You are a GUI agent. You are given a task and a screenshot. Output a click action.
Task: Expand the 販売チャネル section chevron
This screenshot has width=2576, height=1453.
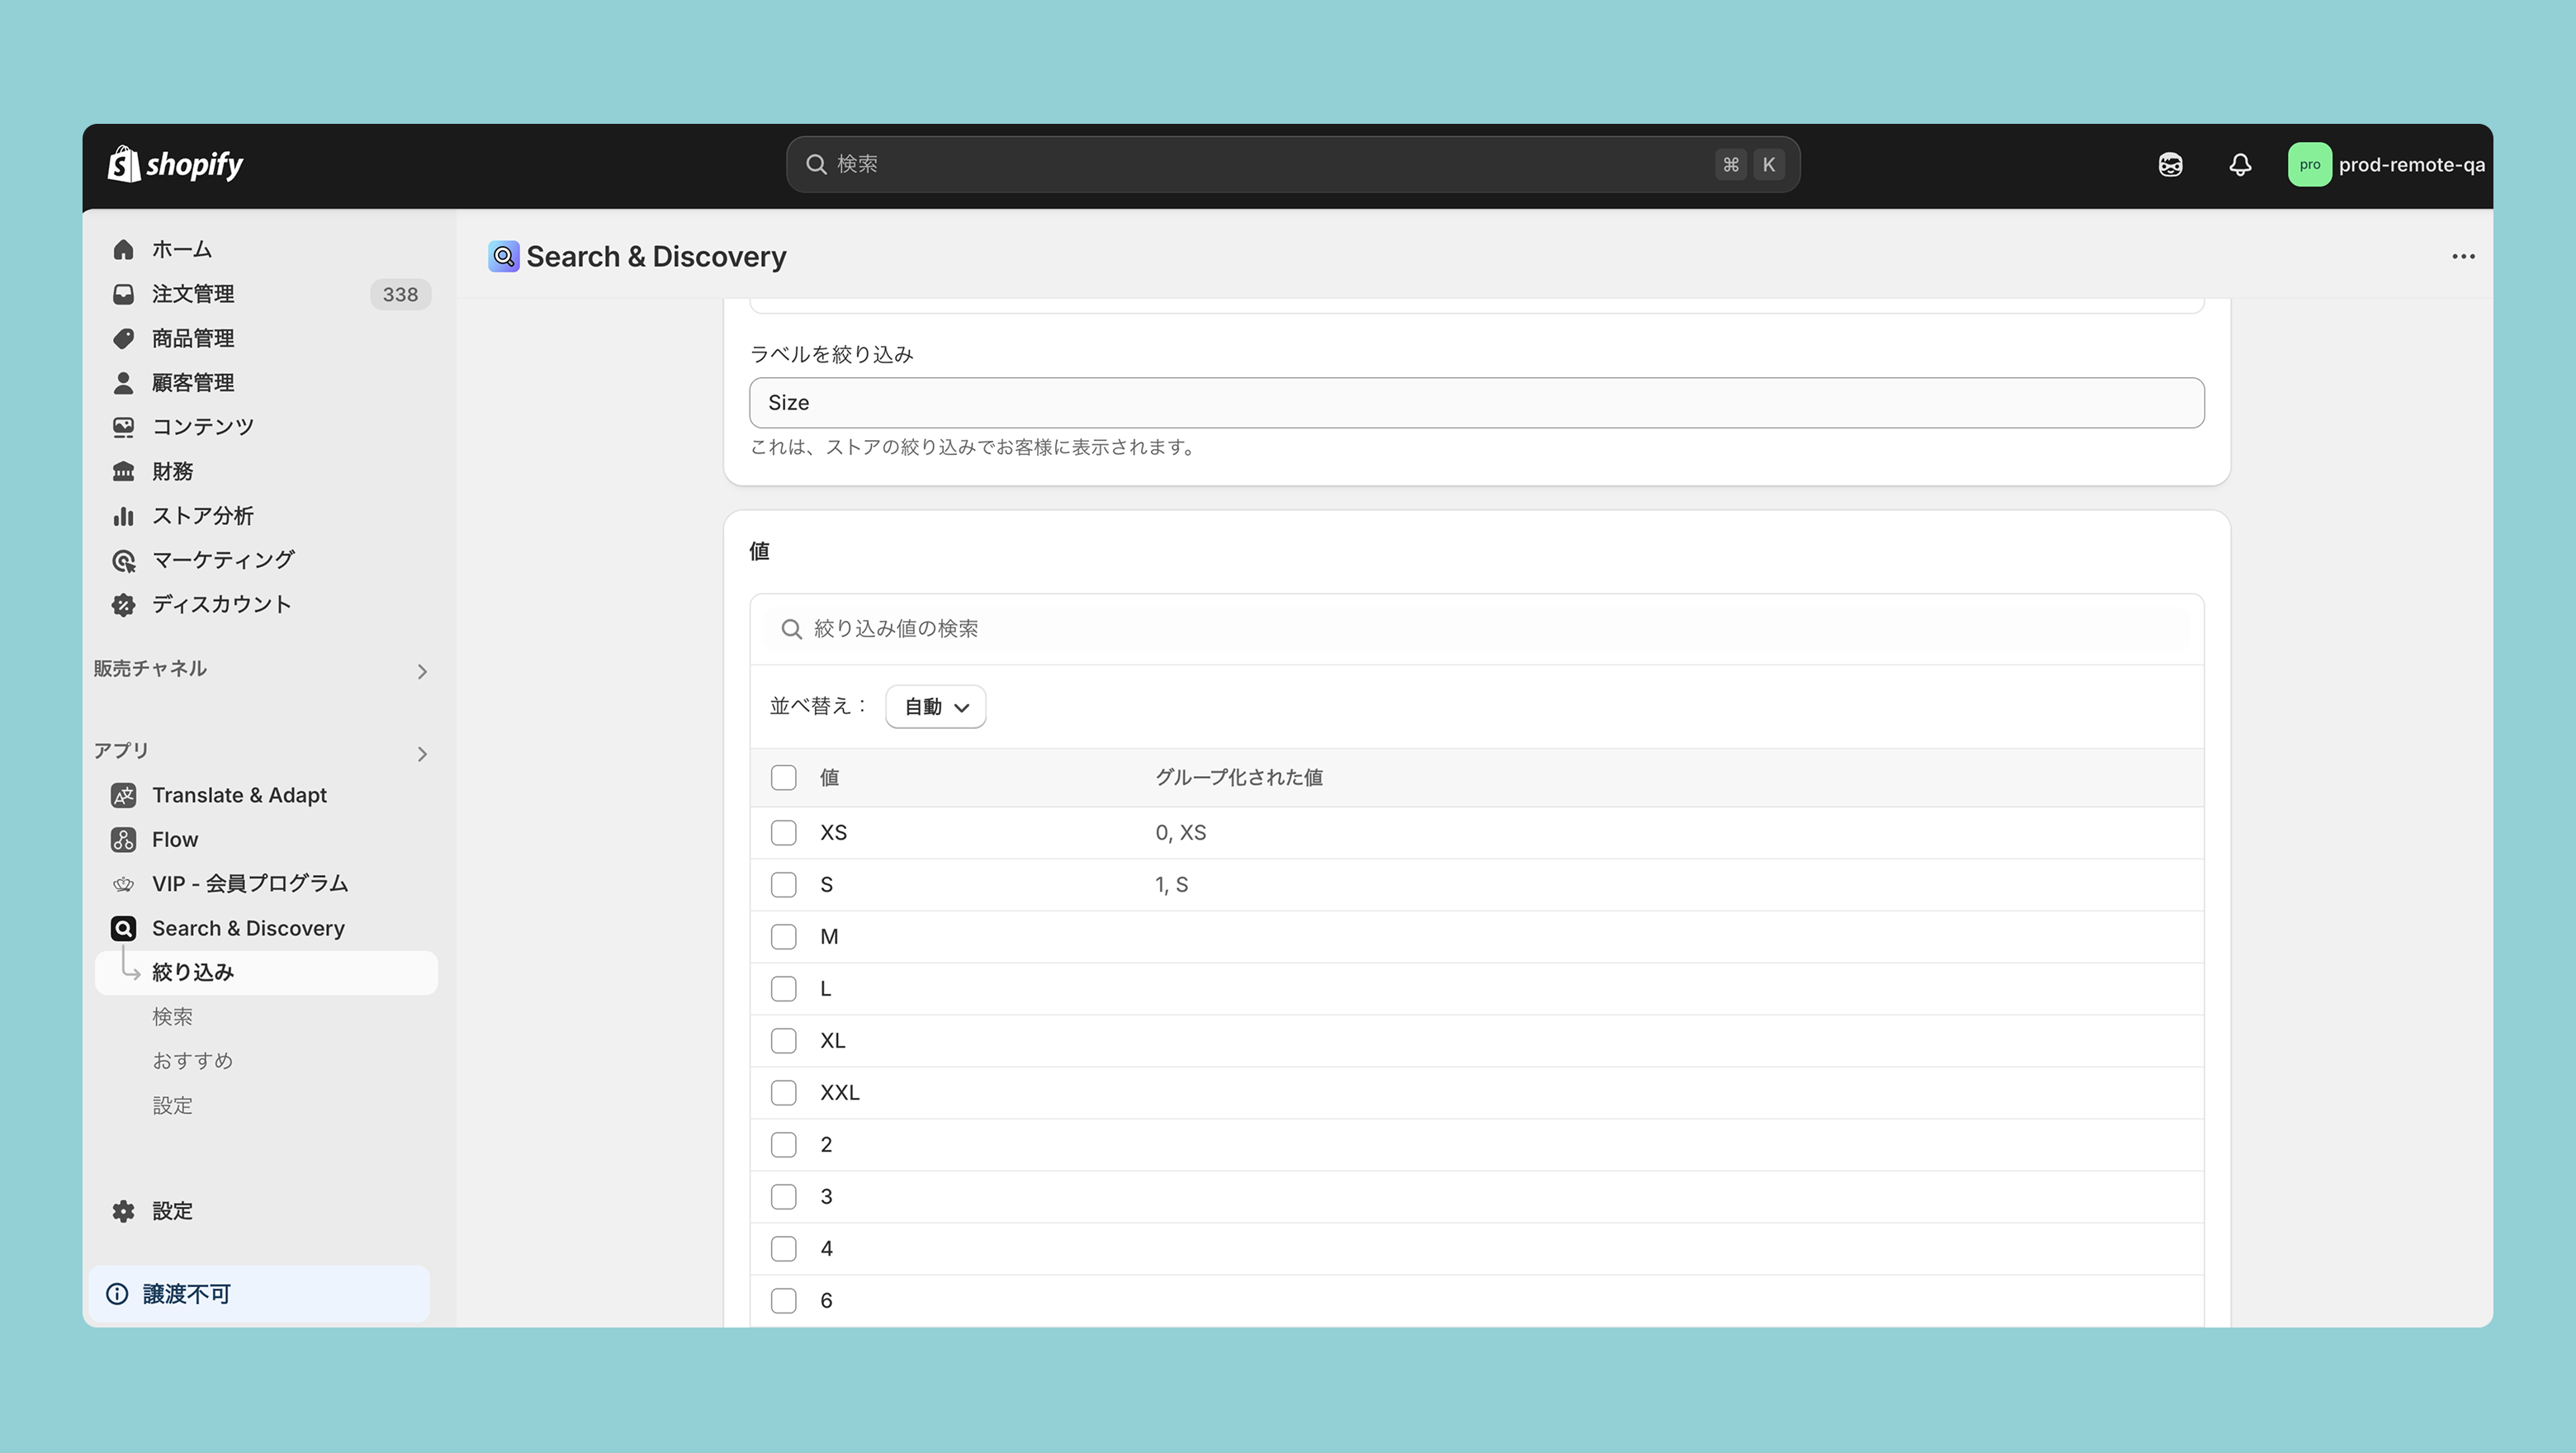(422, 671)
